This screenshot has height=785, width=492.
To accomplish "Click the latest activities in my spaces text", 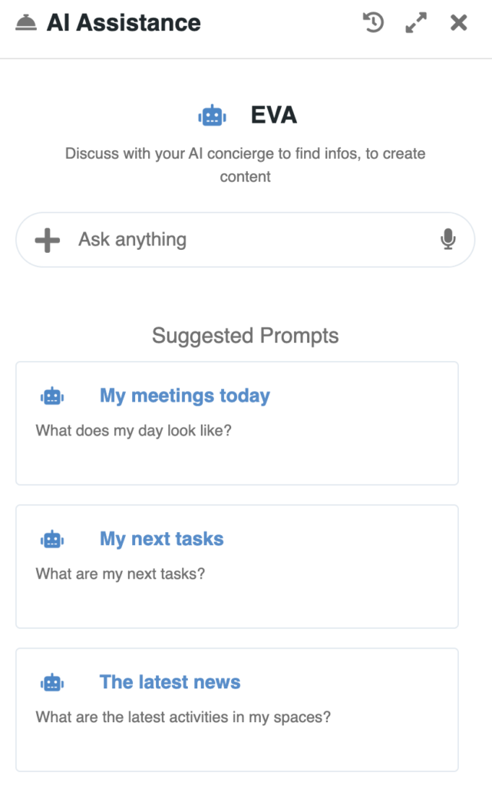I will coord(183,718).
